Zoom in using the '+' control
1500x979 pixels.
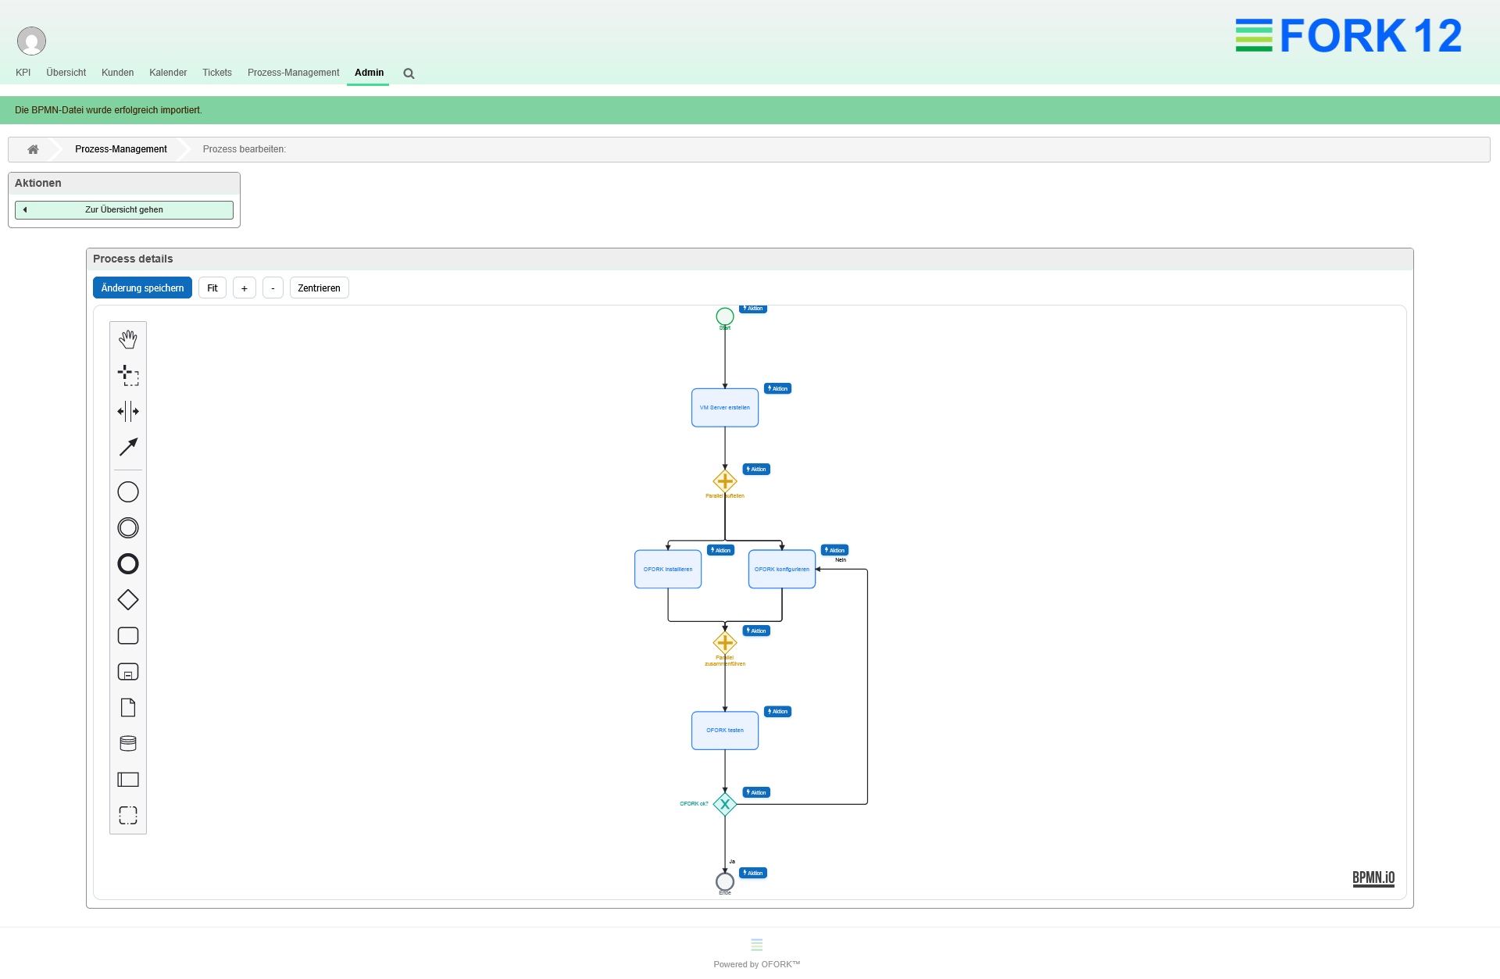click(244, 288)
